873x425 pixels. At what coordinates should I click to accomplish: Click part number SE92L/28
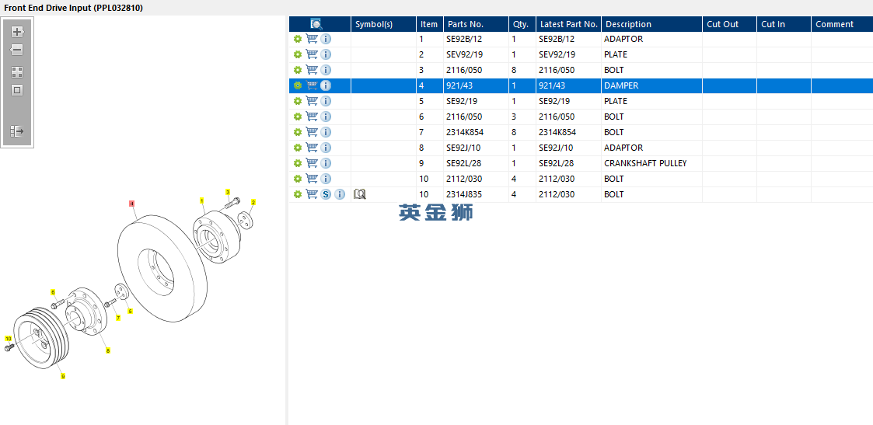(x=464, y=163)
